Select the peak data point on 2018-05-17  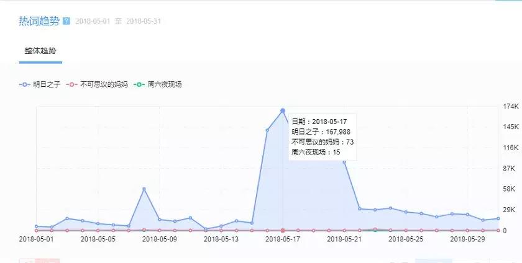click(x=283, y=110)
